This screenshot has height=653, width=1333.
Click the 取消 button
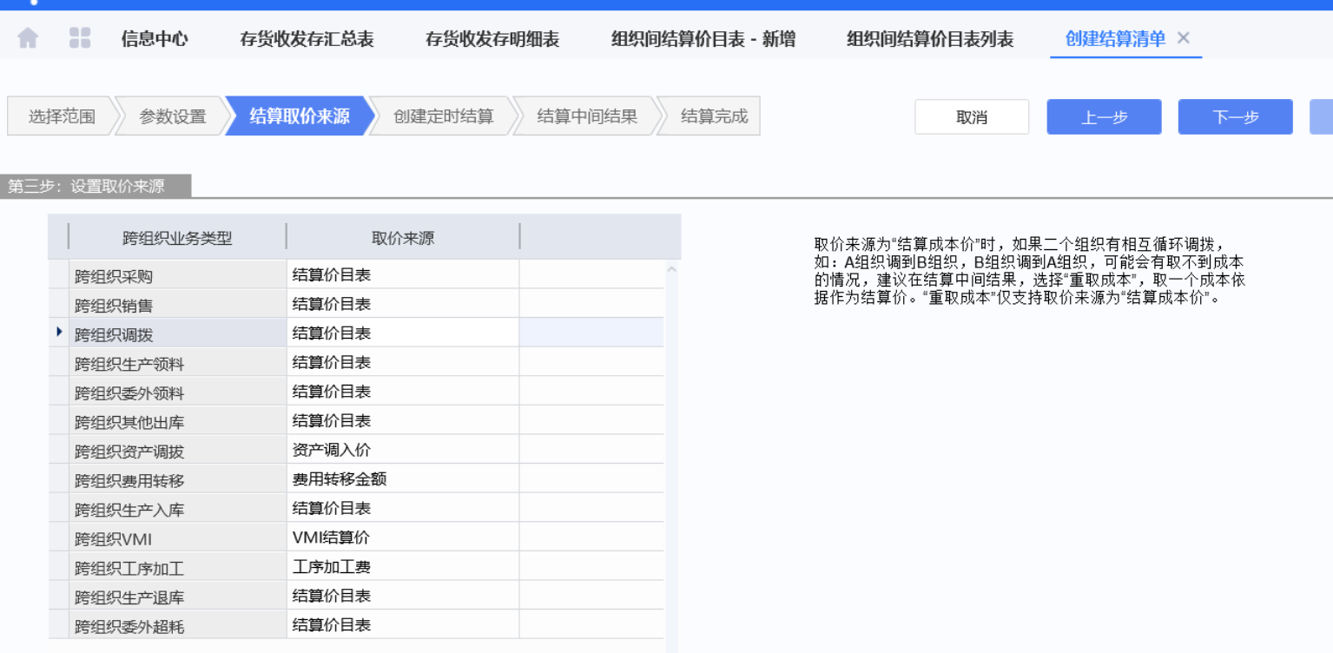tap(972, 117)
